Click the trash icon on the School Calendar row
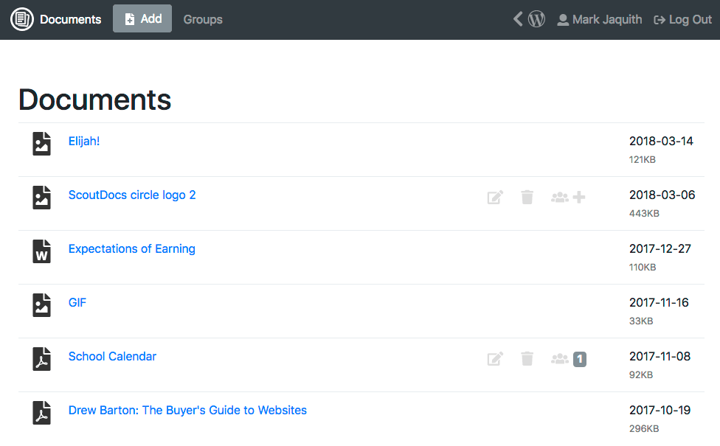This screenshot has height=446, width=720. [x=527, y=358]
